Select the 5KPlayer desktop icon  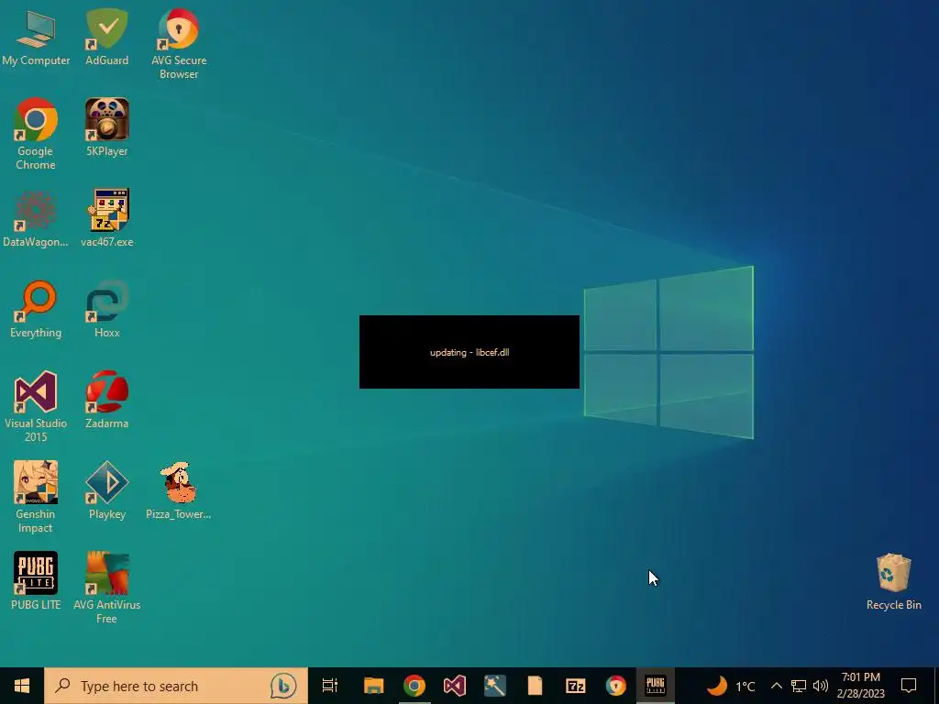pyautogui.click(x=106, y=126)
